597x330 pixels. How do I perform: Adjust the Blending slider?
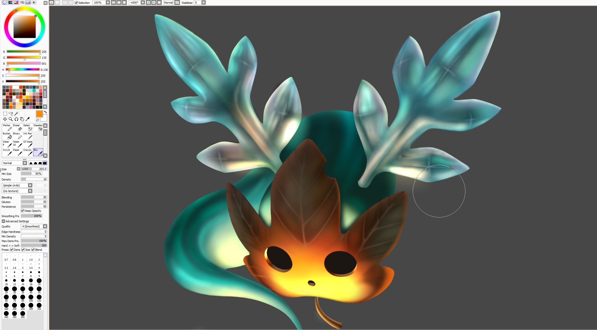click(x=34, y=197)
